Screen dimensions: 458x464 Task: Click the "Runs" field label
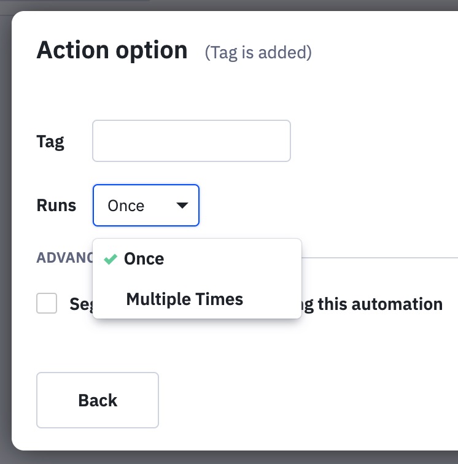(x=56, y=206)
